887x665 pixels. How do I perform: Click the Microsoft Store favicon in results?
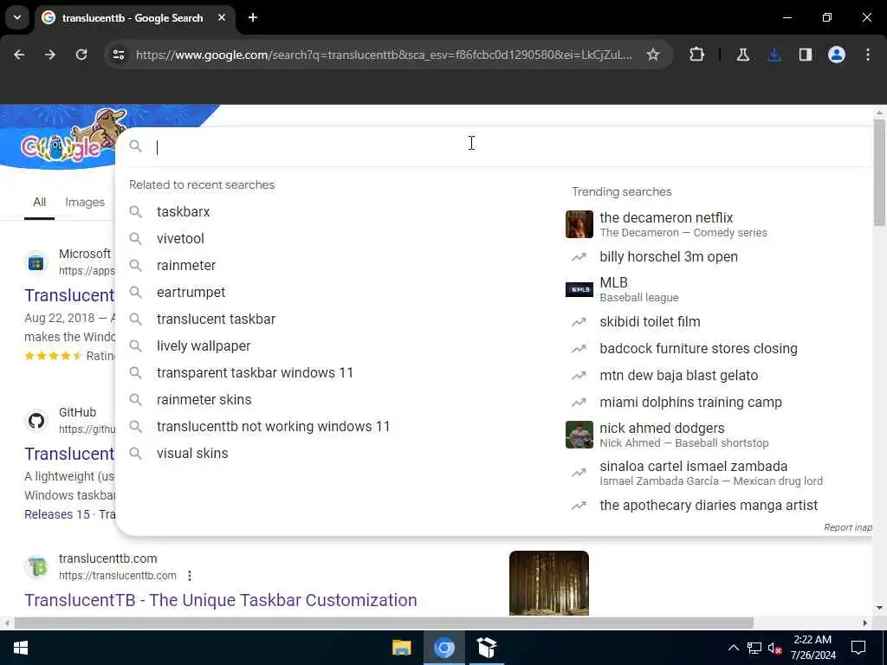36,262
